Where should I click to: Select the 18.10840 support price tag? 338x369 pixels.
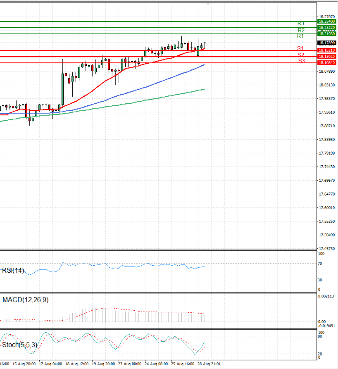[x=327, y=63]
